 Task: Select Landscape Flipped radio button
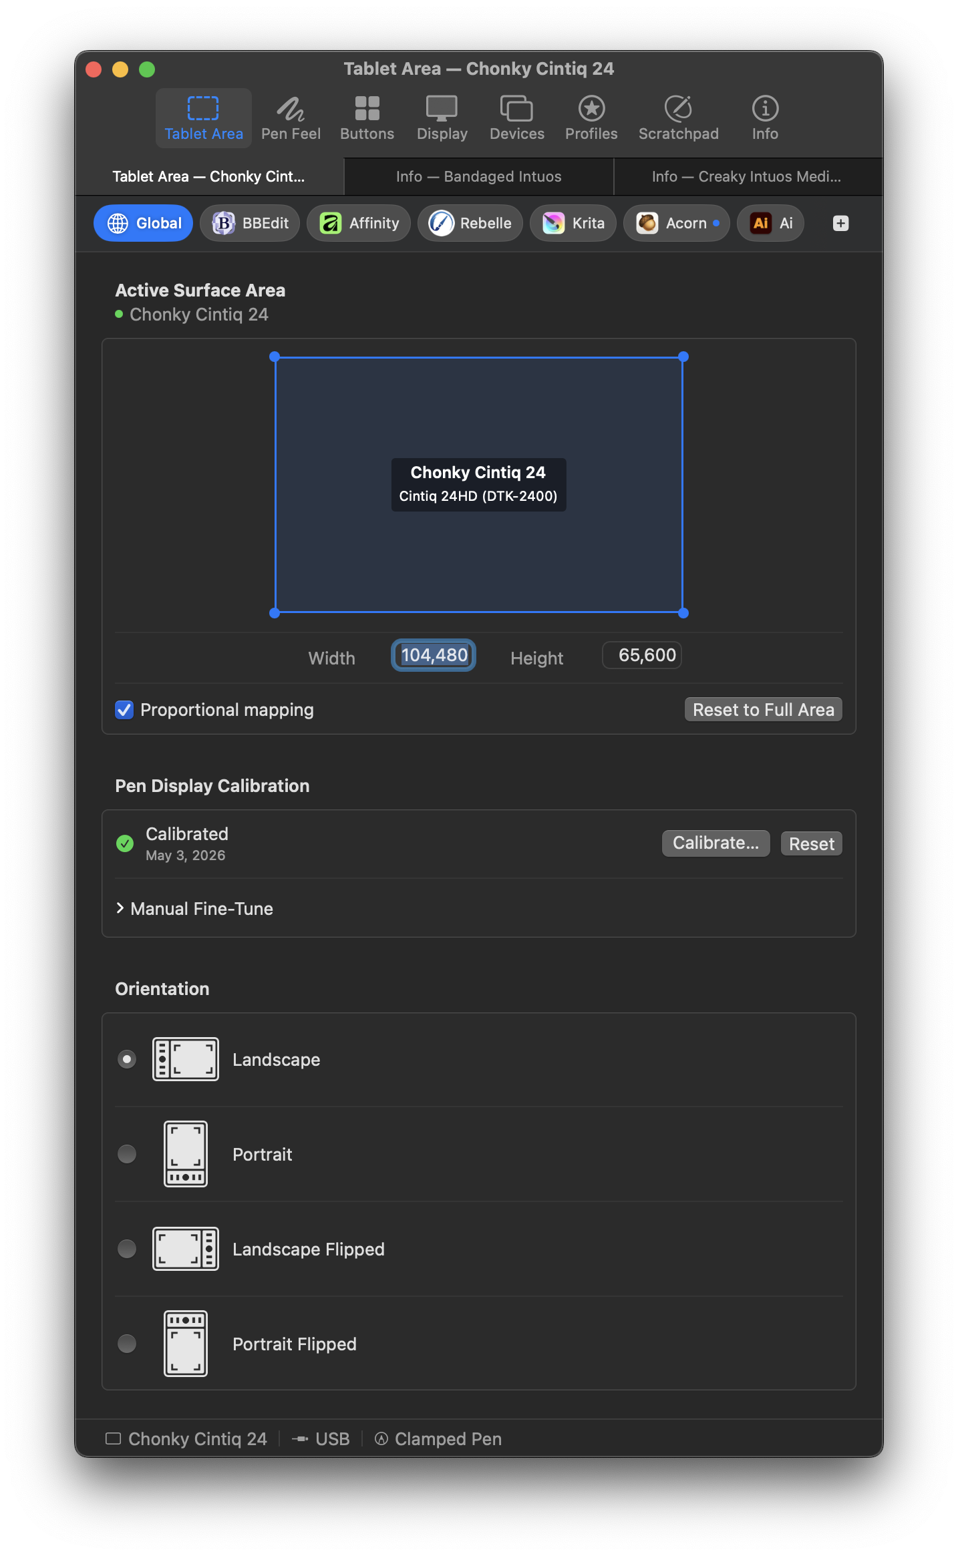tap(127, 1249)
